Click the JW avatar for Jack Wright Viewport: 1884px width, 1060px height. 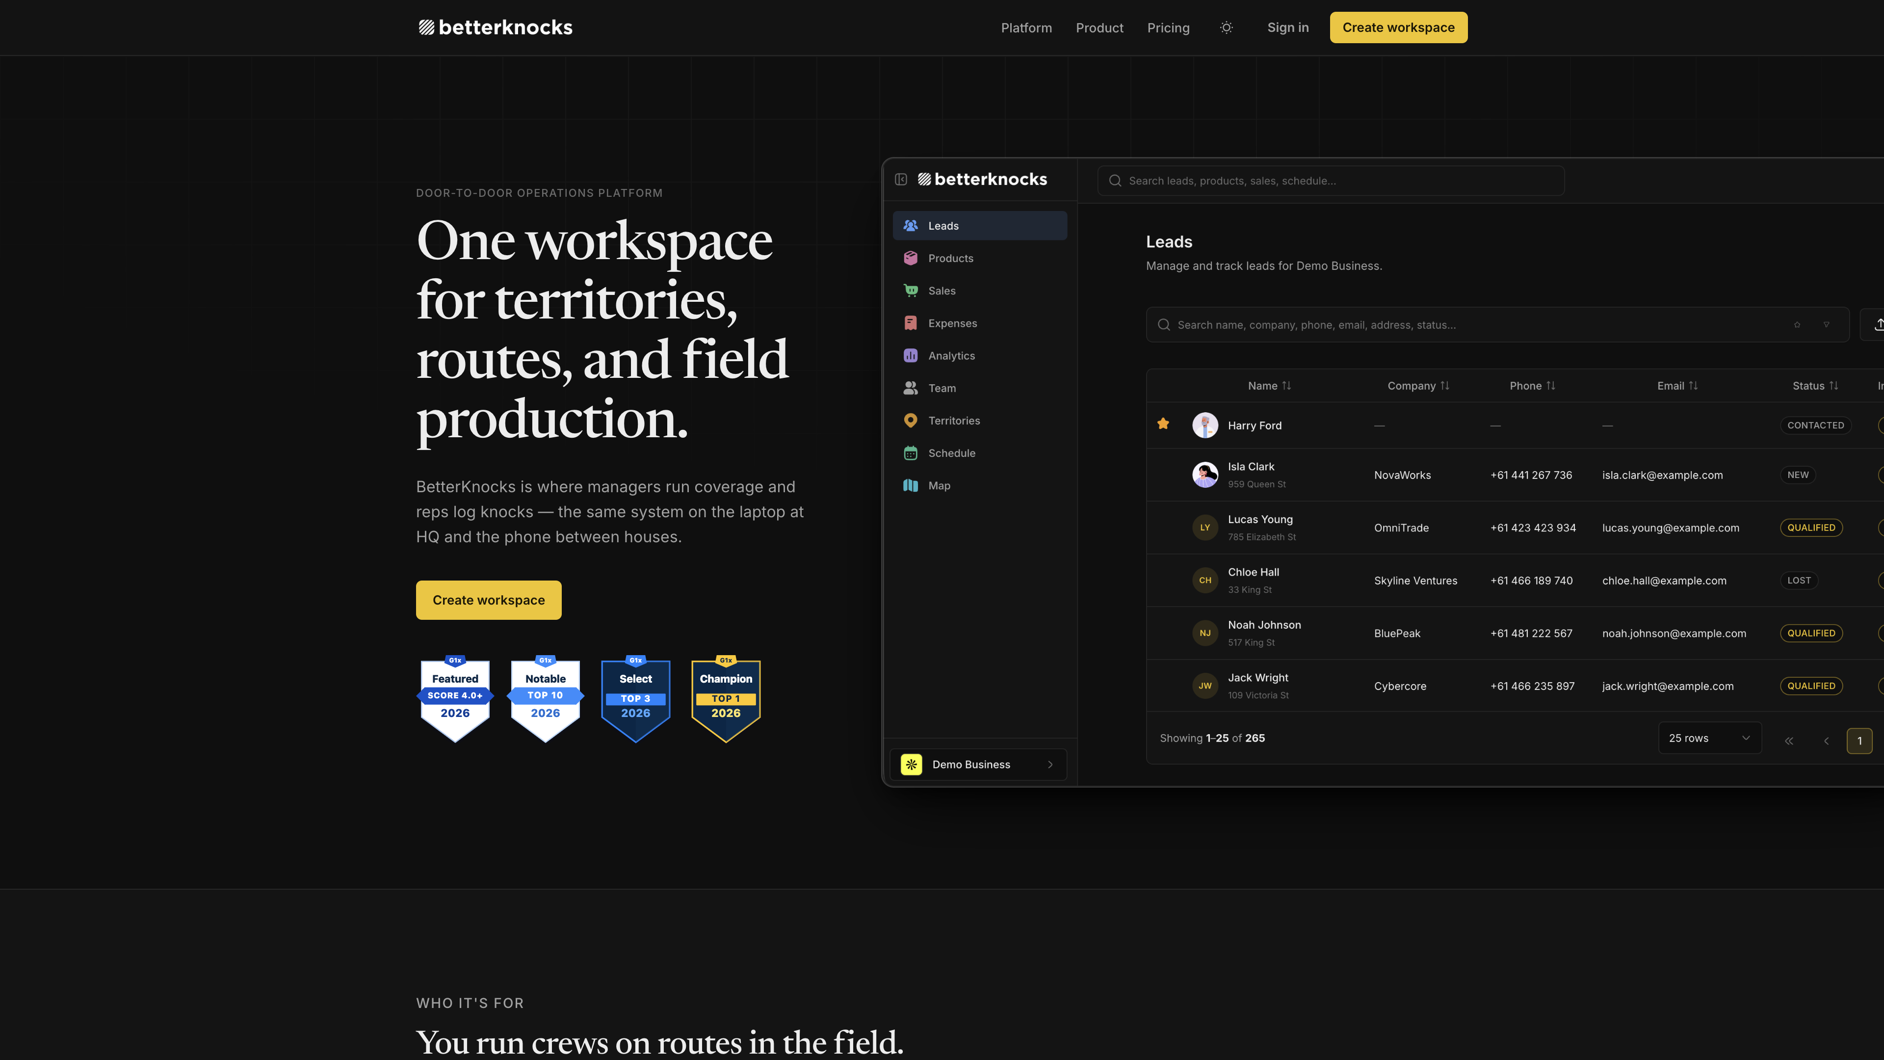click(x=1205, y=686)
